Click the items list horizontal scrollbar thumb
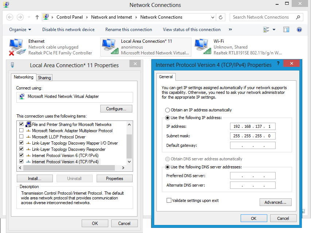 pos(69,168)
